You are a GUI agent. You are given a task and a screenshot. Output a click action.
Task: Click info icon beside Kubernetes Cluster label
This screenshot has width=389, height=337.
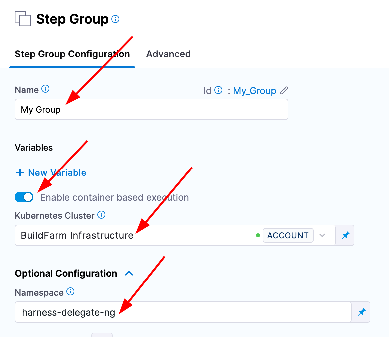101,215
